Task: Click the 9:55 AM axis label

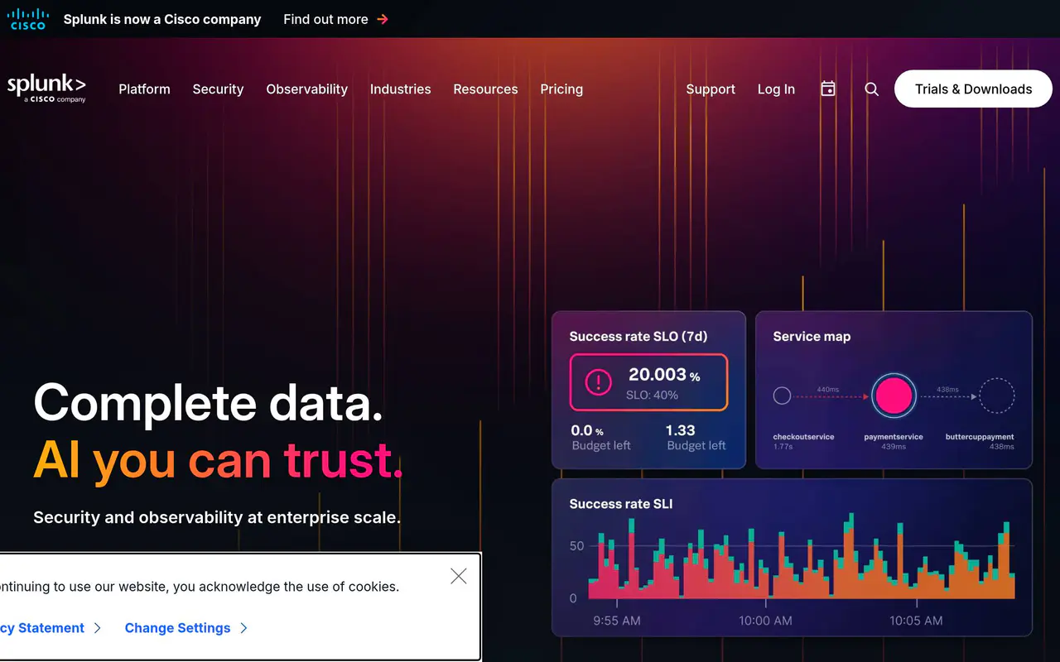Action: [617, 620]
